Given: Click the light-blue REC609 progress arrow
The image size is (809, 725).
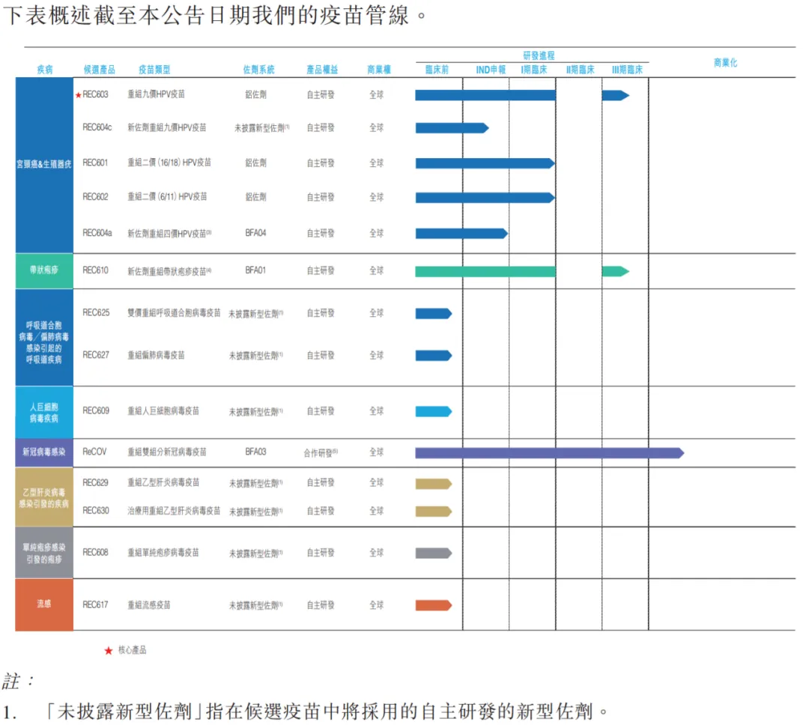Looking at the screenshot, I should point(434,411).
